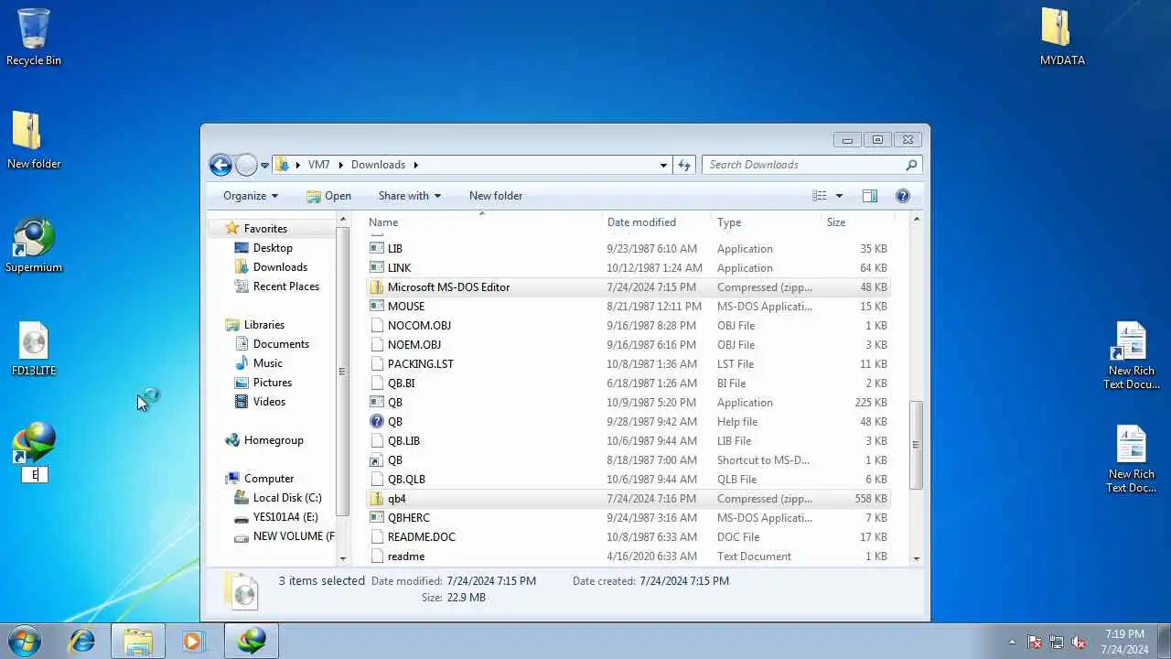Screen dimensions: 1171x659
Task: Select the FD13LITE disc image icon
Action: 34,349
